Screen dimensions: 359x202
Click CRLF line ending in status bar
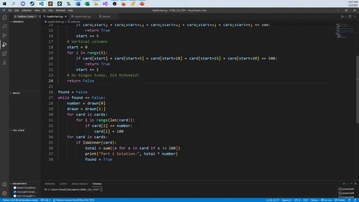(305, 200)
